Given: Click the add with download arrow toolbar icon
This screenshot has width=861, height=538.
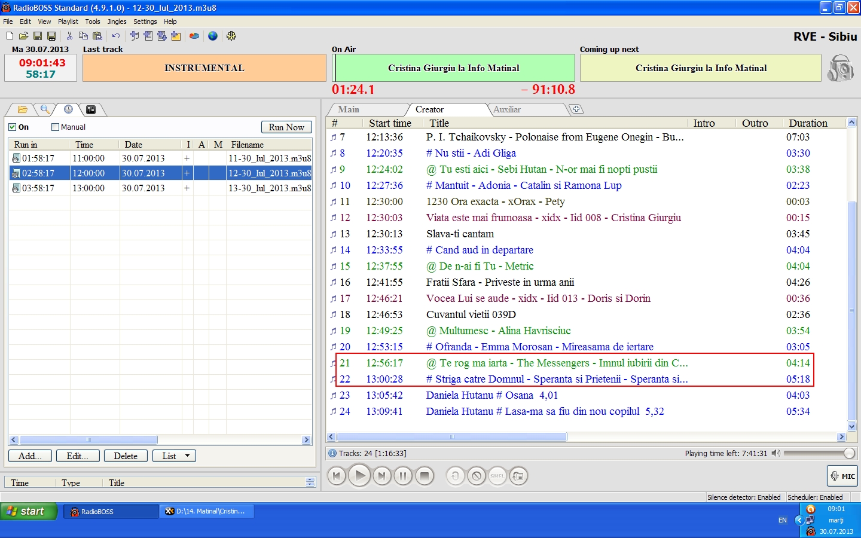Looking at the screenshot, I should pyautogui.click(x=161, y=36).
